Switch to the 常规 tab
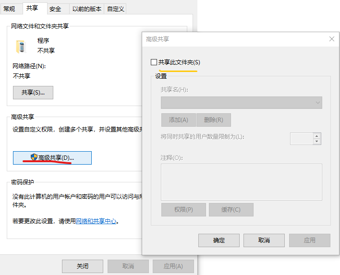This screenshot has width=340, height=275. [9, 9]
